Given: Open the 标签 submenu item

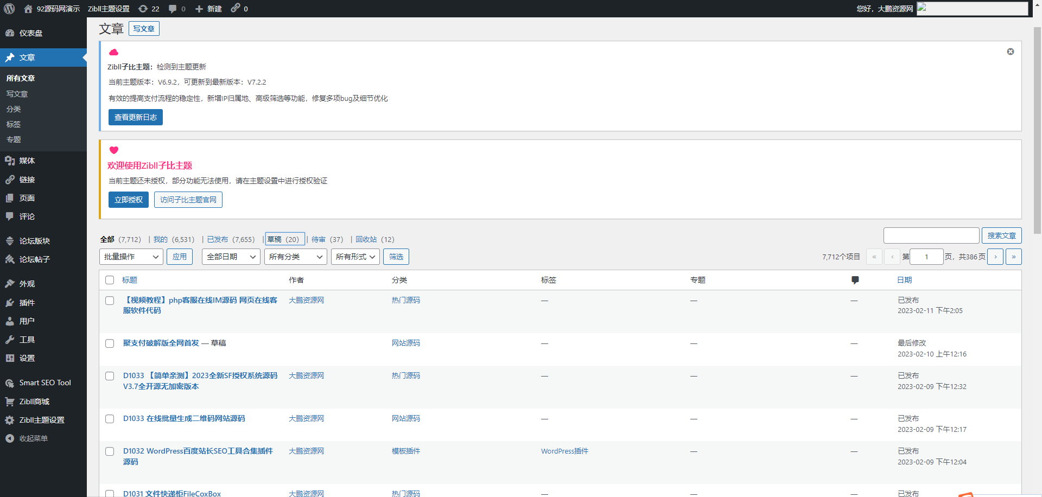Looking at the screenshot, I should 14,124.
